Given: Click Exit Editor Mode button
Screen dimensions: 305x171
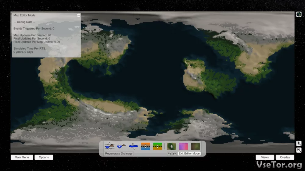Looking at the screenshot, I should 189,154.
